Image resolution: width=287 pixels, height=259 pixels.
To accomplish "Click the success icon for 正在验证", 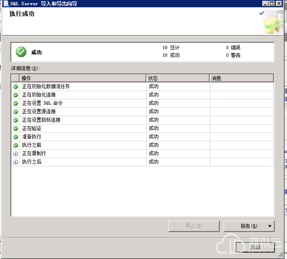I will pyautogui.click(x=16, y=128).
